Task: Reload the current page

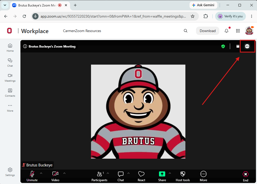Action: pyautogui.click(x=24, y=16)
